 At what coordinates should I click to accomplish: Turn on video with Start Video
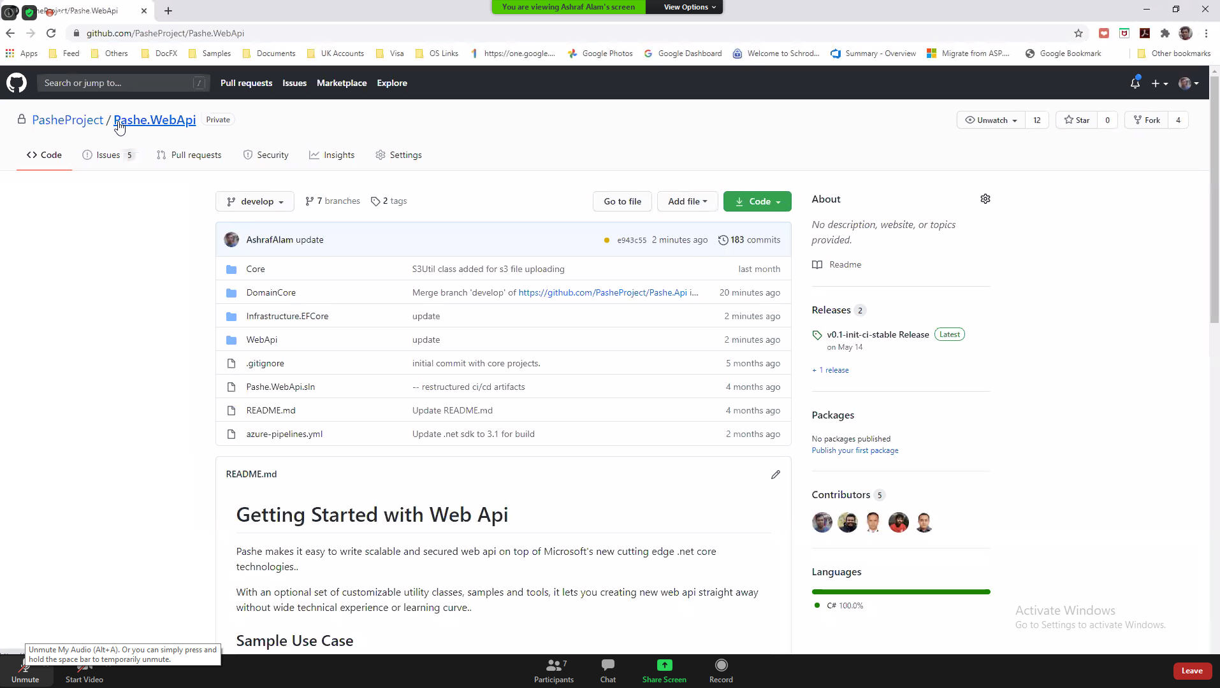84,673
